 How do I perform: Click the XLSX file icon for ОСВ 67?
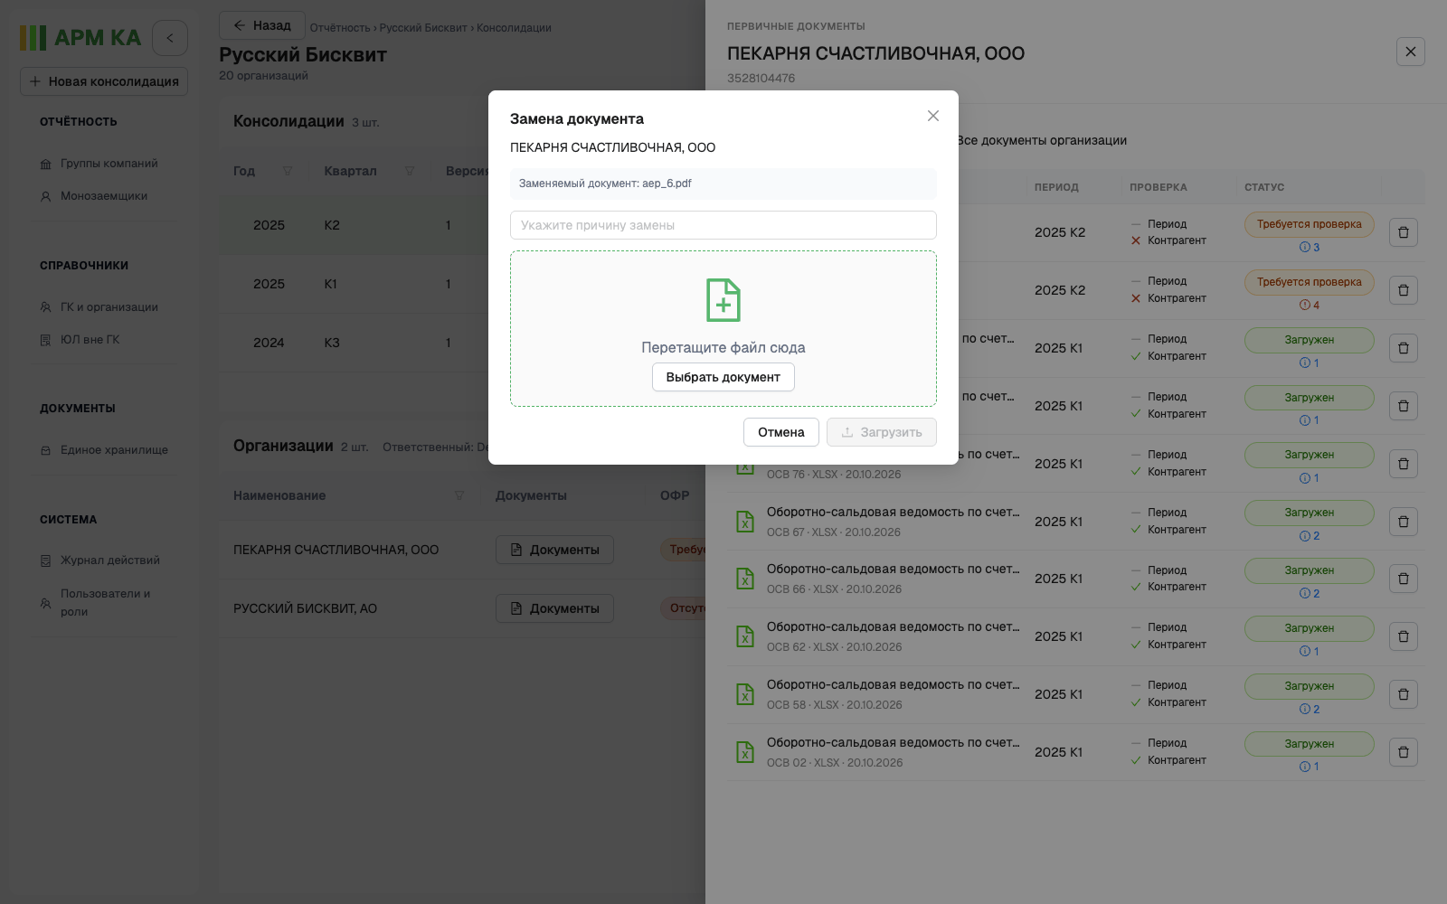coord(745,522)
